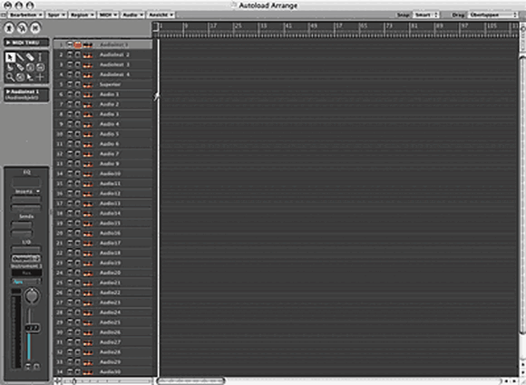The height and width of the screenshot is (385, 526).
Task: Open the automation mode menu showing Aus
Action: [26, 282]
